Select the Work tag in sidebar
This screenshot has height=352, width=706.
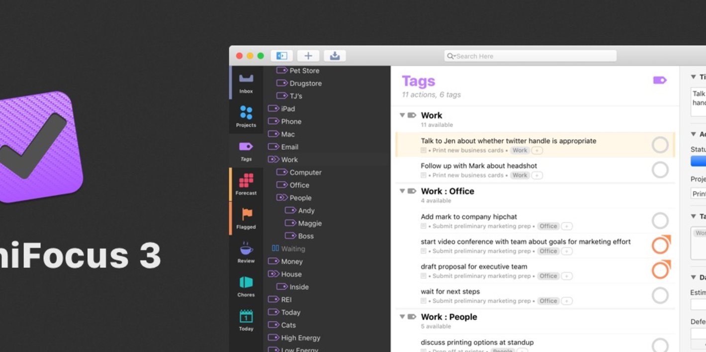coord(289,160)
